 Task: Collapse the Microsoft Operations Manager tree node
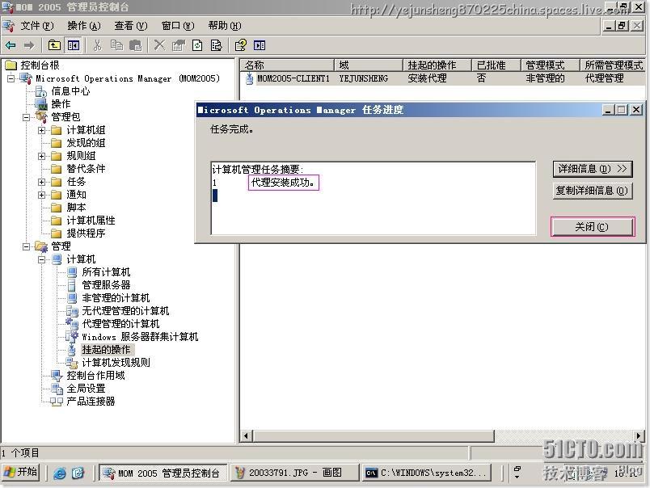(x=11, y=78)
